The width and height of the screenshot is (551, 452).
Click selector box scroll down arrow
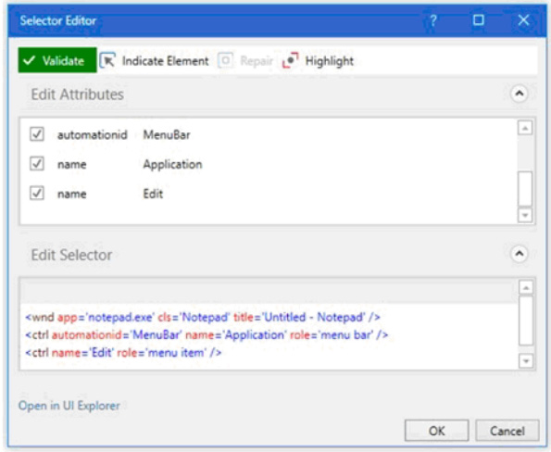(526, 360)
